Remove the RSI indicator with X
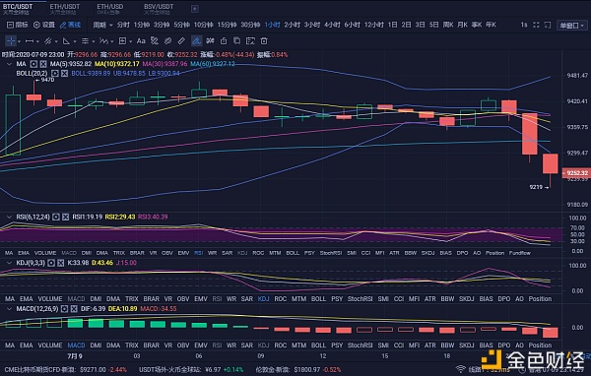 [66, 217]
